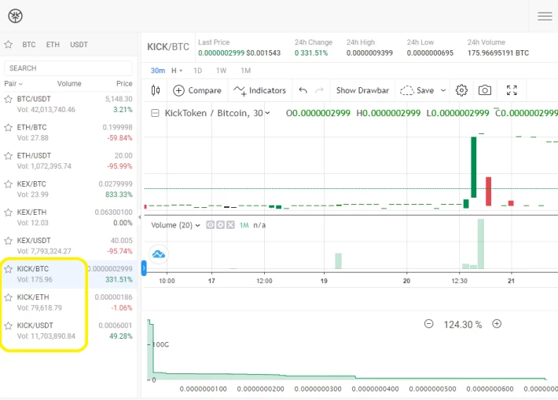The height and width of the screenshot is (400, 558).
Task: Click the pair SEARCH input field
Action: pyautogui.click(x=68, y=68)
